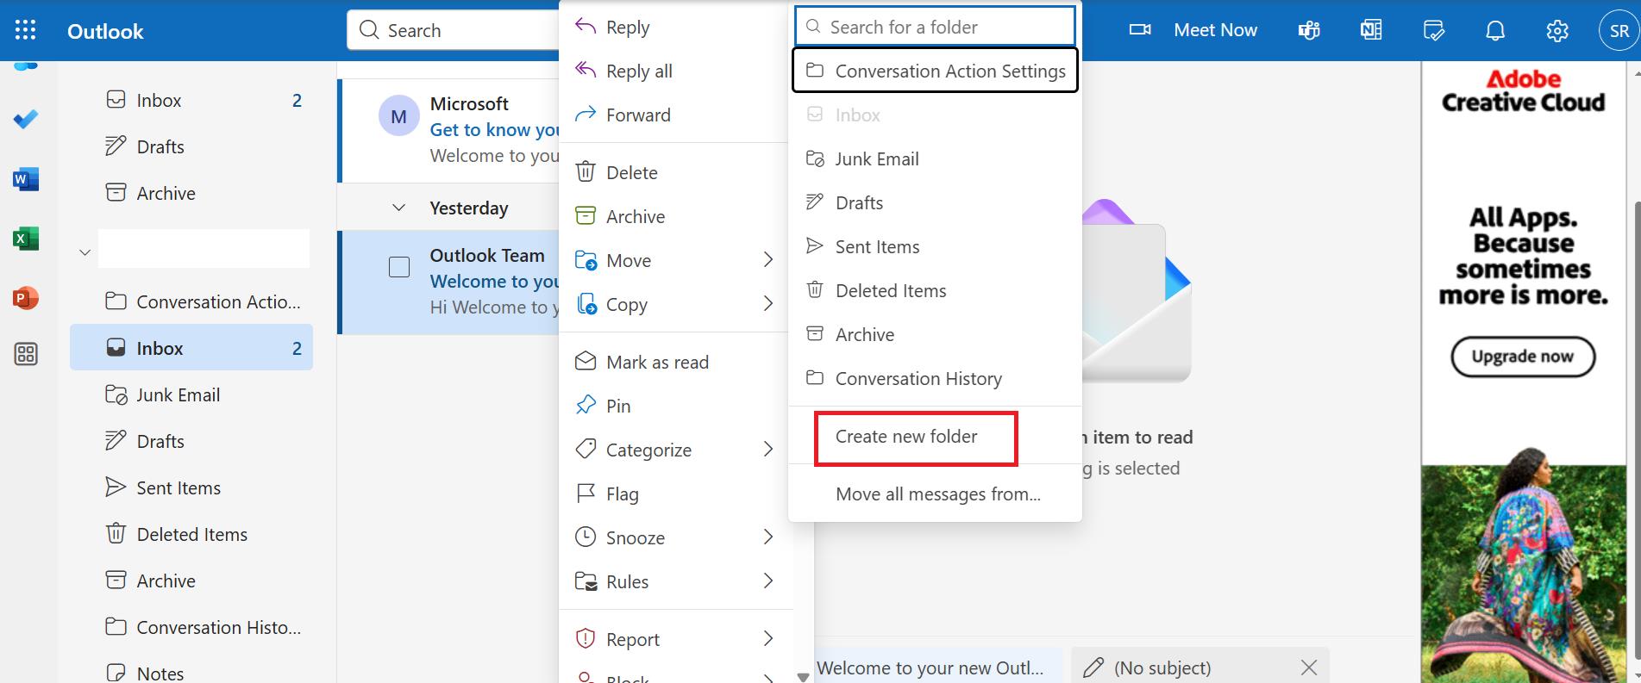This screenshot has height=683, width=1641.
Task: Move to Conversation Action Settings folder
Action: point(935,71)
